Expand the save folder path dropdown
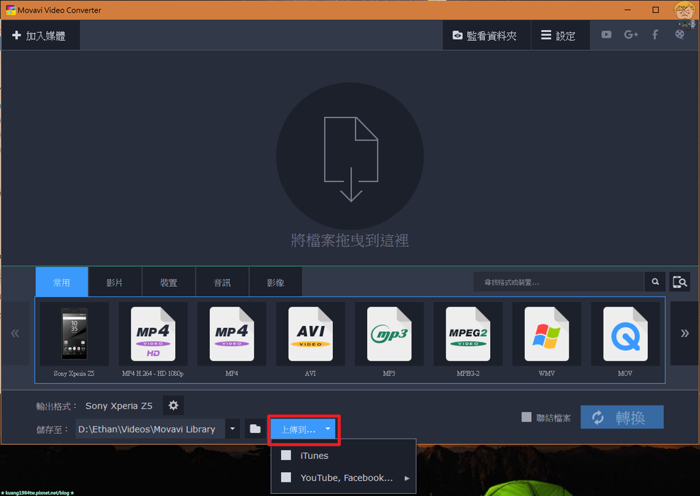The height and width of the screenshot is (496, 700). click(232, 429)
